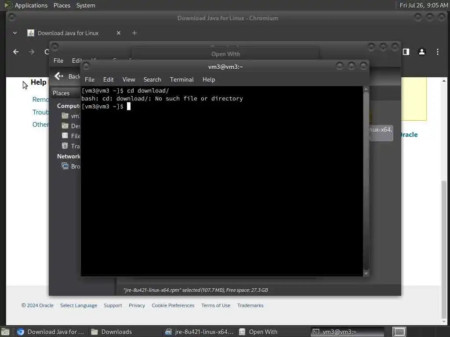This screenshot has height=337, width=450.
Task: Click the Chromium back arrow
Action: pos(16,52)
